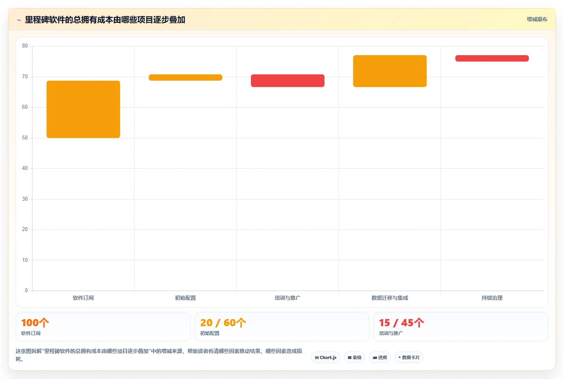Click the y-axis value 0
The width and height of the screenshot is (564, 379).
(26, 291)
